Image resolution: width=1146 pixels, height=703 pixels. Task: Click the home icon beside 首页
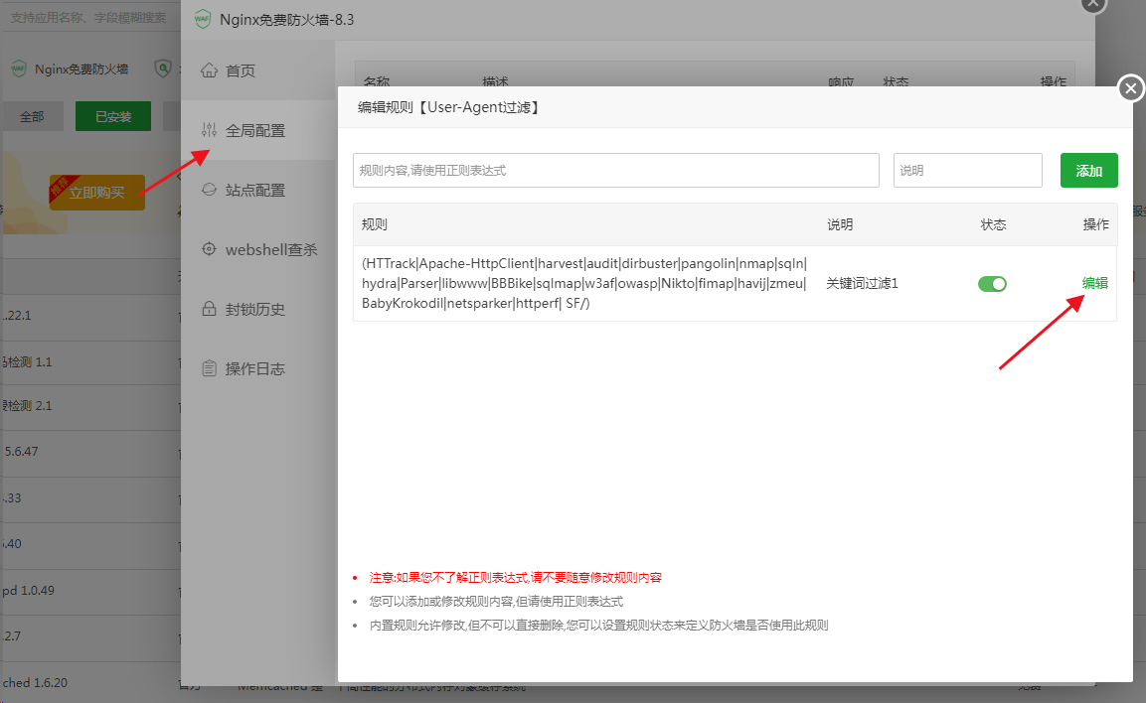[209, 70]
